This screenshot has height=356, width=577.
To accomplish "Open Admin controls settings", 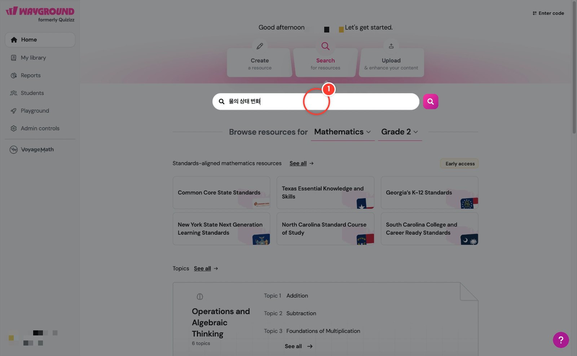I will point(40,129).
